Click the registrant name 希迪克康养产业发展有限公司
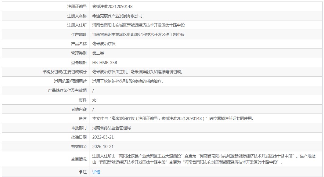Viewport: 324px width, 177px height. (x=117, y=16)
